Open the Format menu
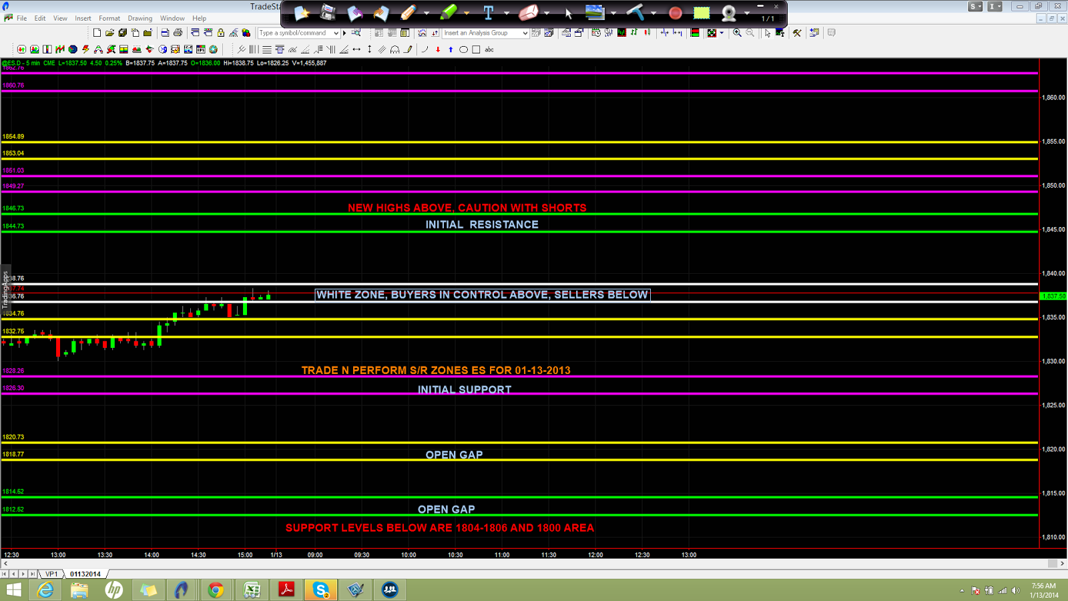1068x601 pixels. (x=109, y=18)
